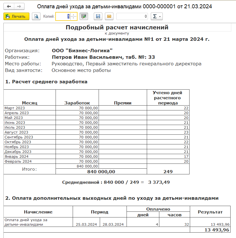Select the Оплата дней ухода за детьми-инвалидами accrual cell
The height and width of the screenshot is (238, 236).
[38, 222]
